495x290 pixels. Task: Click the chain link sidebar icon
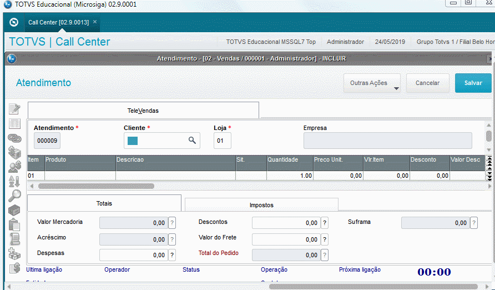[14, 138]
